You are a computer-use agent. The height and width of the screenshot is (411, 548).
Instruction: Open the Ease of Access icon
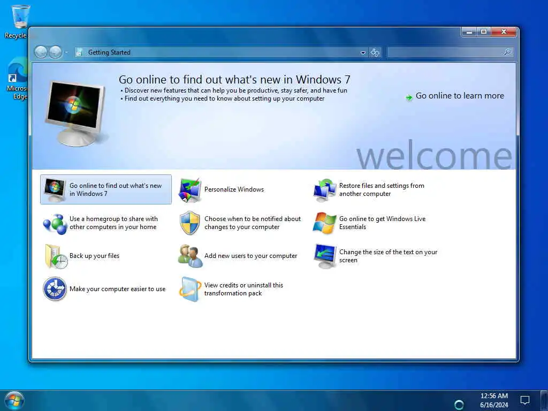[55, 289]
